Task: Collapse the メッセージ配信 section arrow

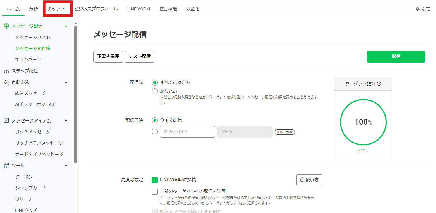Action: pos(66,26)
